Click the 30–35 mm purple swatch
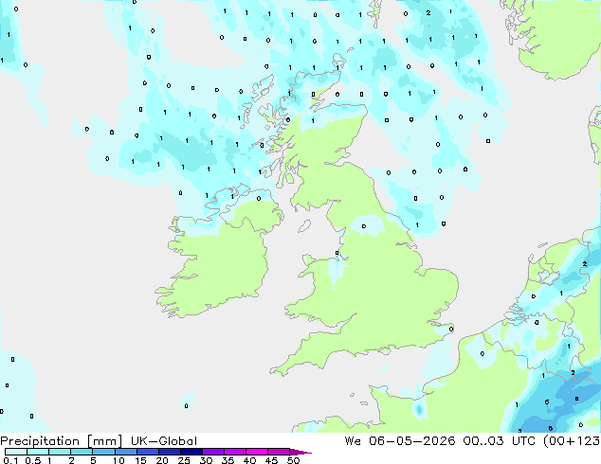The width and height of the screenshot is (601, 464). pyautogui.click(x=212, y=452)
